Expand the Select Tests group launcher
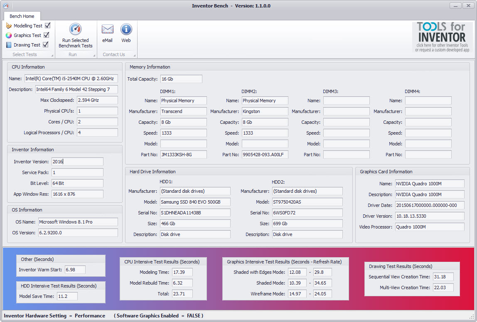The width and height of the screenshot is (477, 322). [x=52, y=55]
